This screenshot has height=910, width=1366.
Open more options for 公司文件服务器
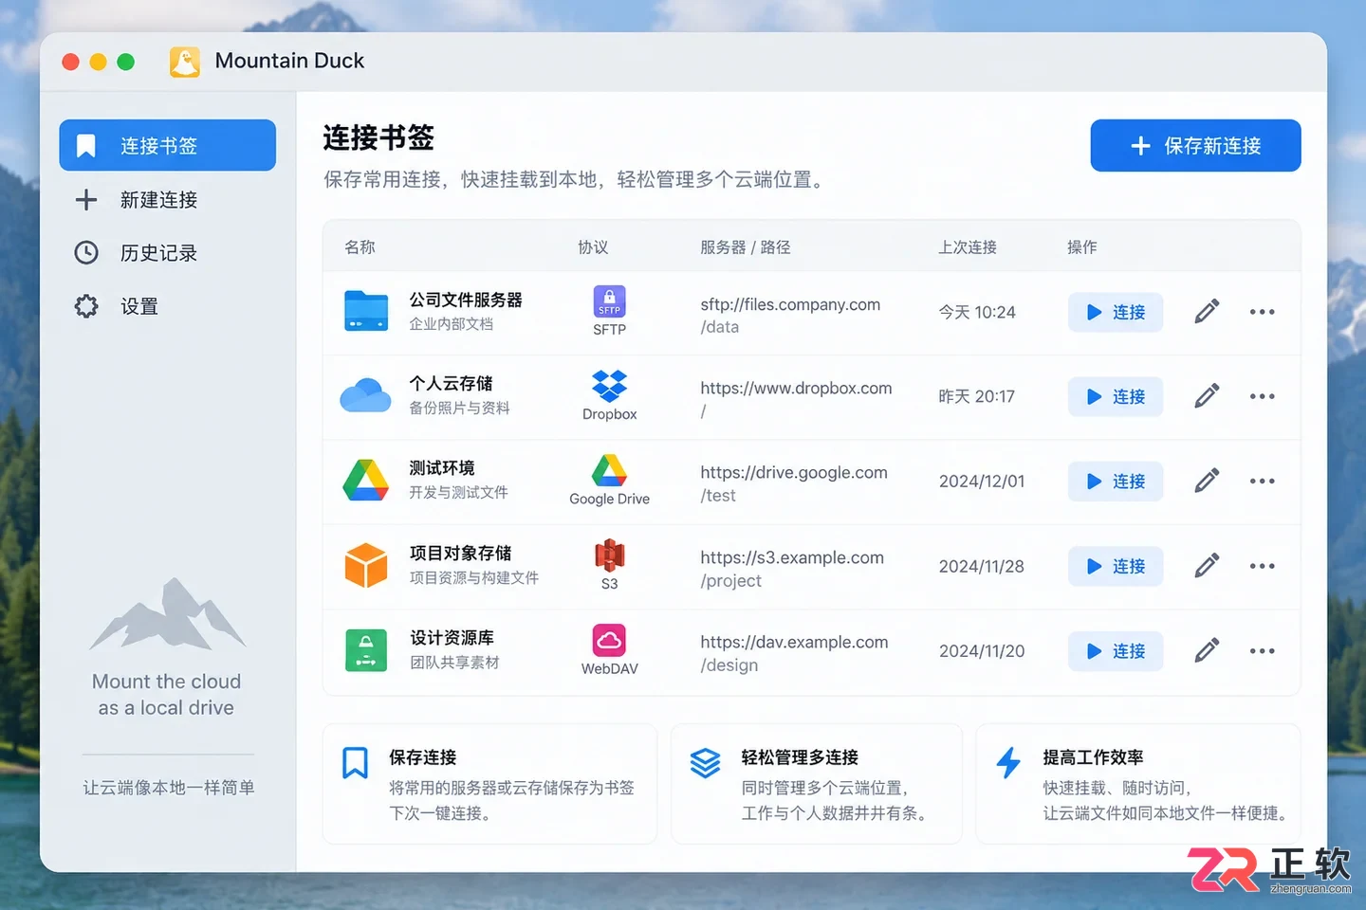click(x=1262, y=312)
